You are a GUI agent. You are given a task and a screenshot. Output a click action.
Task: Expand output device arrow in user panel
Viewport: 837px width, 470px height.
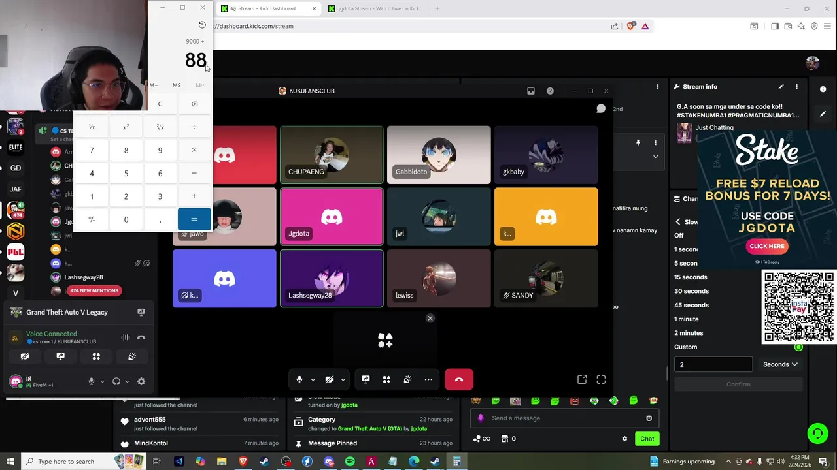tap(127, 381)
